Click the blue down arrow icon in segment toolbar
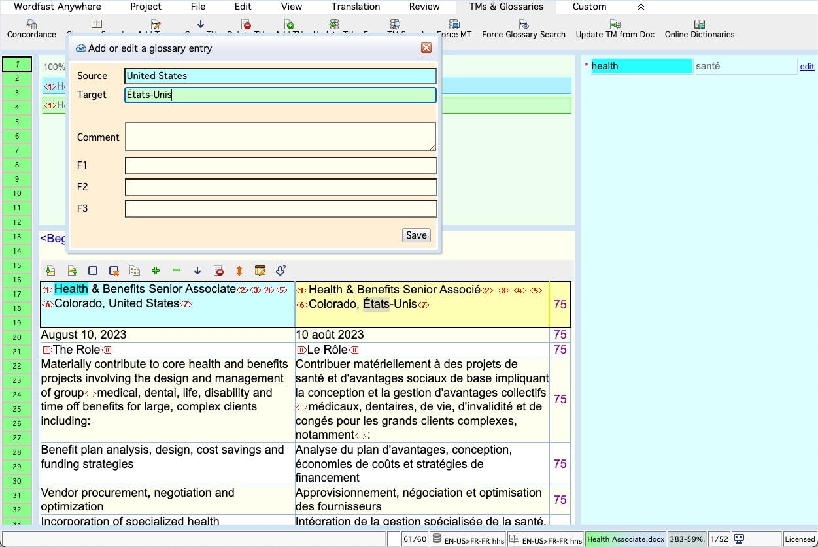The height and width of the screenshot is (547, 818). click(197, 270)
